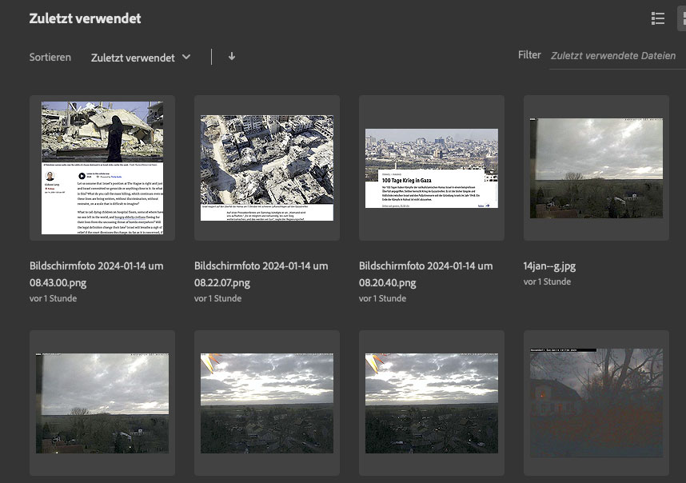Open second thumbnail in second row
The width and height of the screenshot is (686, 483).
point(267,403)
